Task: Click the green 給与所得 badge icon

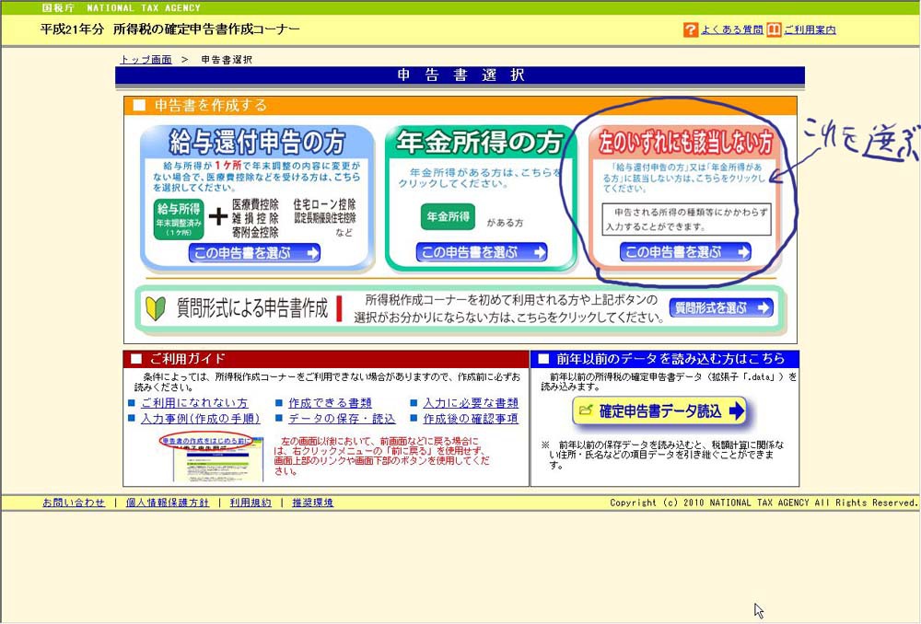Action: pos(178,219)
